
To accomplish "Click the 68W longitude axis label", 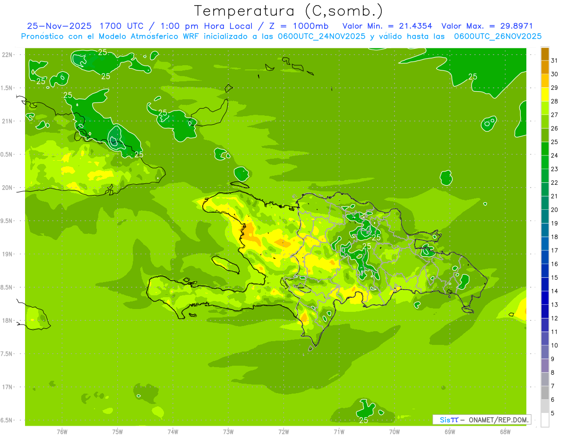I will click(505, 432).
